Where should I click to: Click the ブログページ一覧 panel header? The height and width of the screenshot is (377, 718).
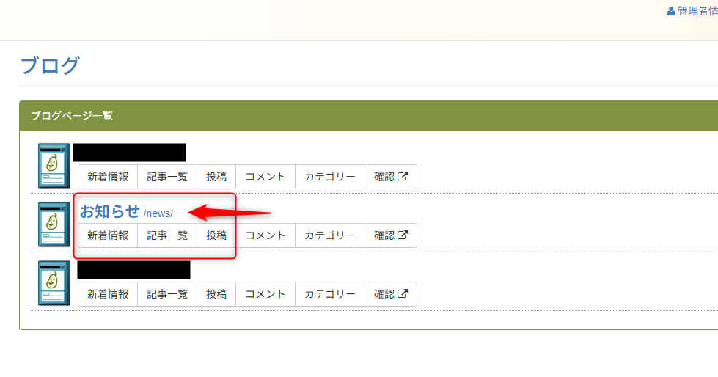[72, 116]
